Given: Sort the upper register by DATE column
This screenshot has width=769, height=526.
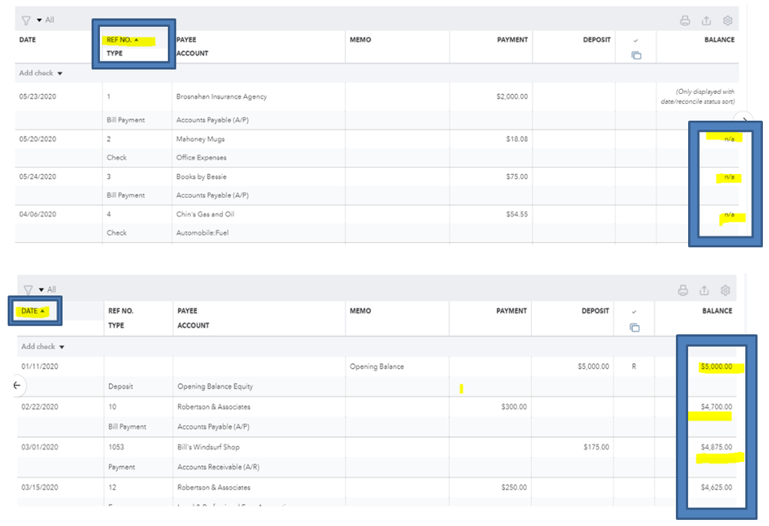Looking at the screenshot, I should point(28,40).
